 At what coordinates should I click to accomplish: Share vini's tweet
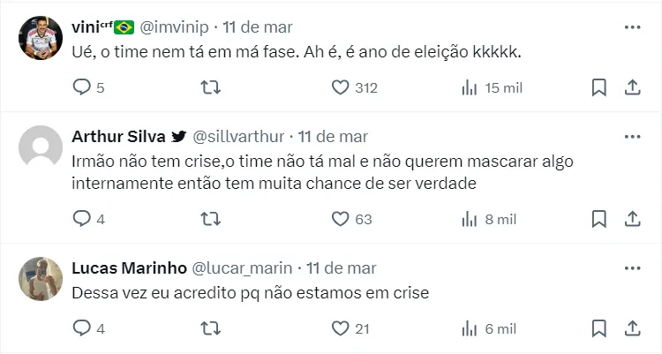632,87
